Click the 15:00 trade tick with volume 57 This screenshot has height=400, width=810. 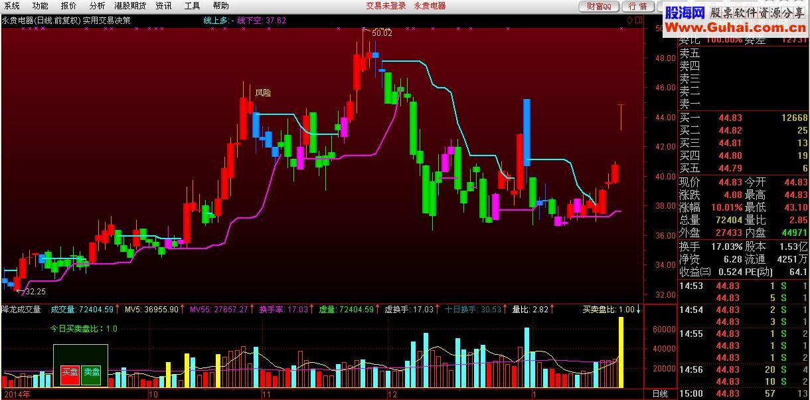(744, 393)
